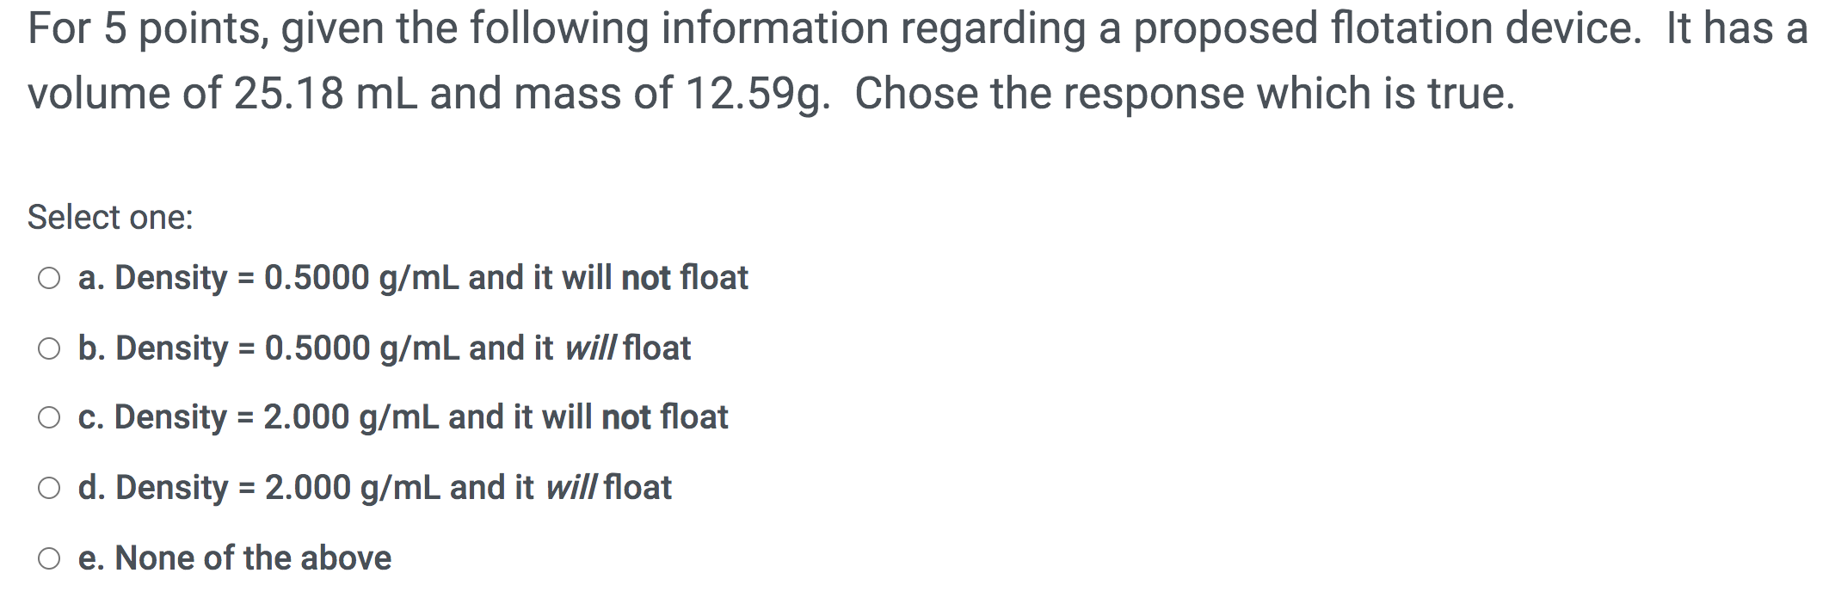Image resolution: width=1829 pixels, height=604 pixels.
Task: Select radio button for option c
Action: 49,416
